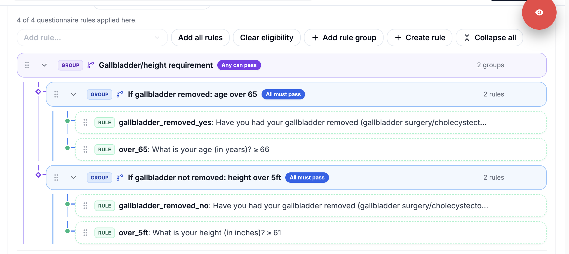The image size is (569, 254).
Task: Collapse the 'height over 5ft' group chevron
Action: click(73, 178)
